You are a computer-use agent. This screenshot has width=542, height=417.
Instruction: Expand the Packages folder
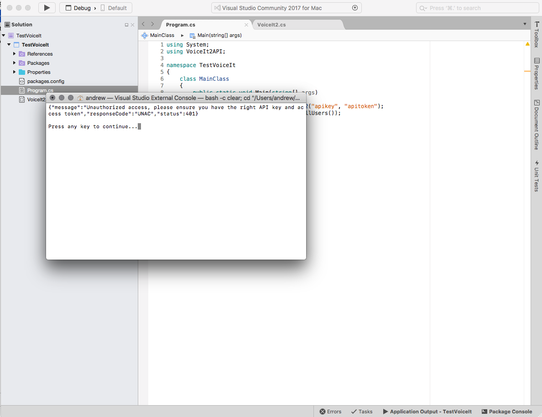[14, 63]
